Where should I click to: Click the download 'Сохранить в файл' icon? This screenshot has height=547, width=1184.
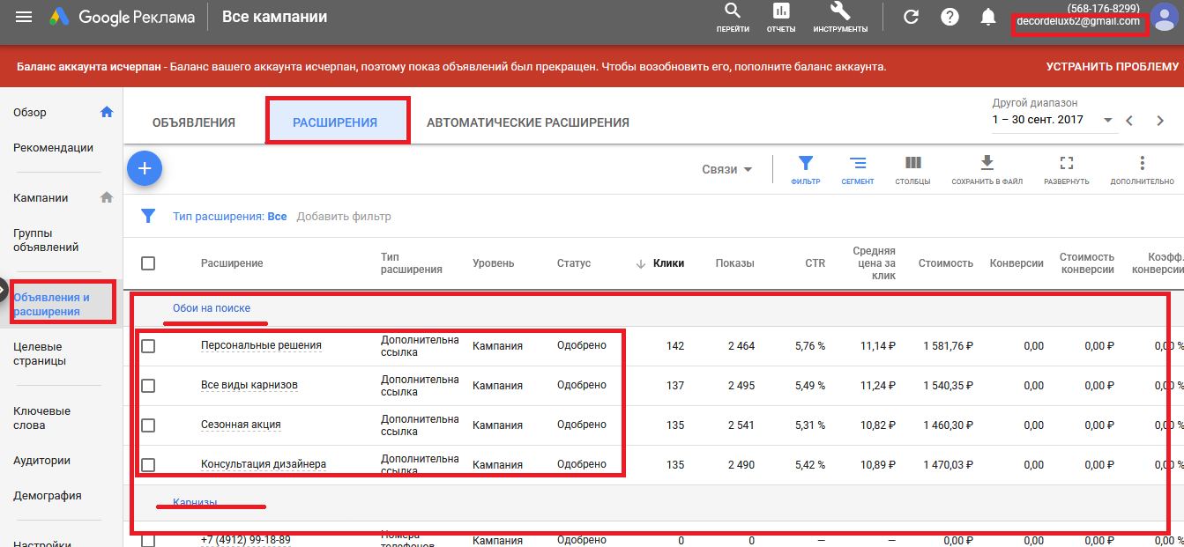point(987,163)
